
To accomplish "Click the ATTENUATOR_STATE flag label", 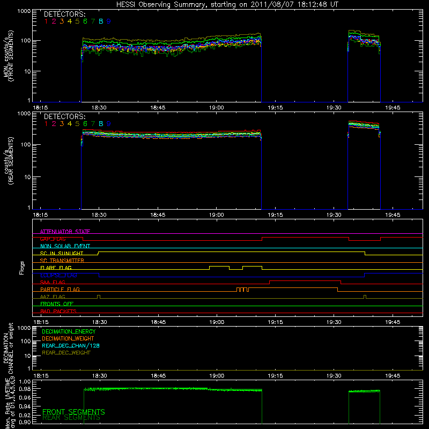I will pos(65,232).
